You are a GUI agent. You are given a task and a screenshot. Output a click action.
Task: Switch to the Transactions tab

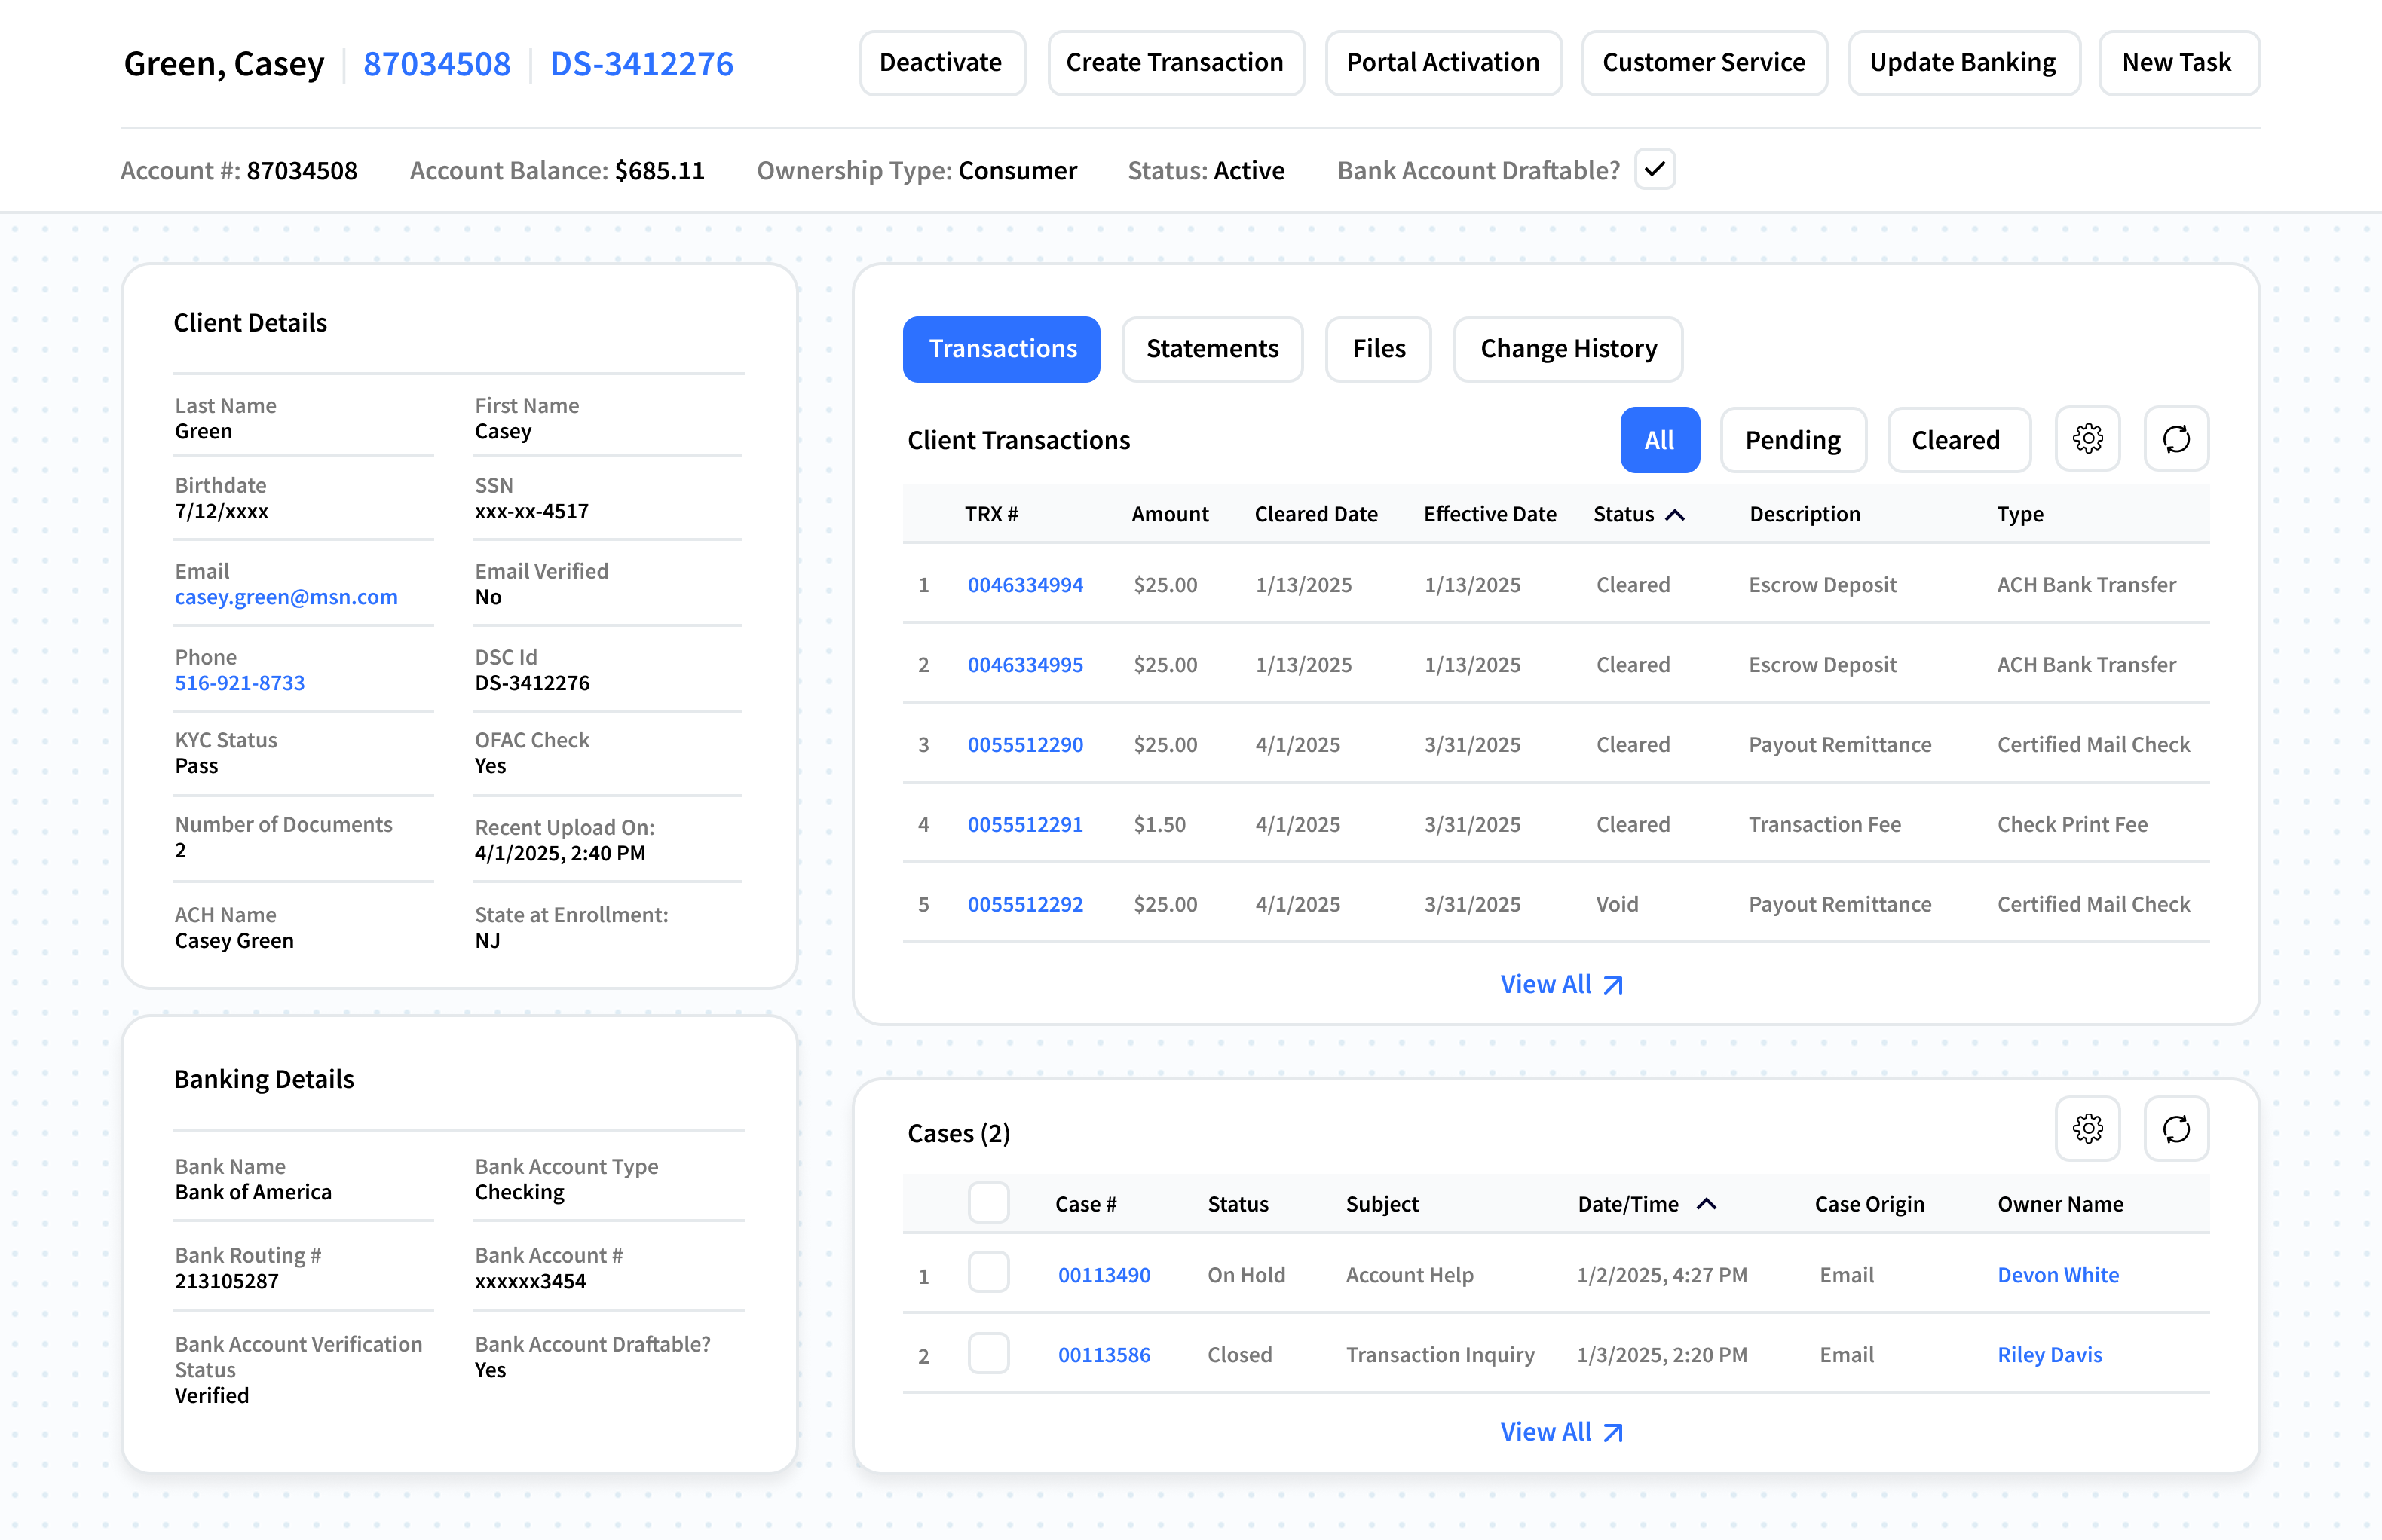point(1002,349)
